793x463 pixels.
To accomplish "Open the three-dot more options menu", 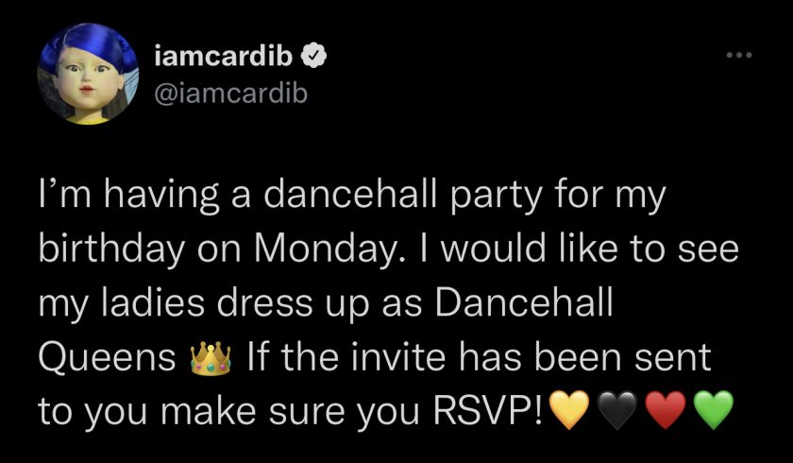I will pos(739,55).
